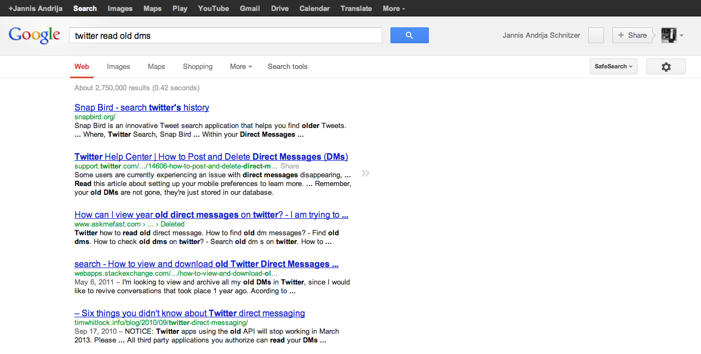The image size is (701, 354).
Task: Open Images in the top black bar
Action: point(120,8)
